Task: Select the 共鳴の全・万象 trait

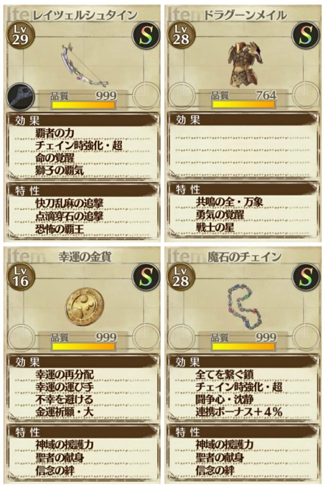Action: pos(230,202)
